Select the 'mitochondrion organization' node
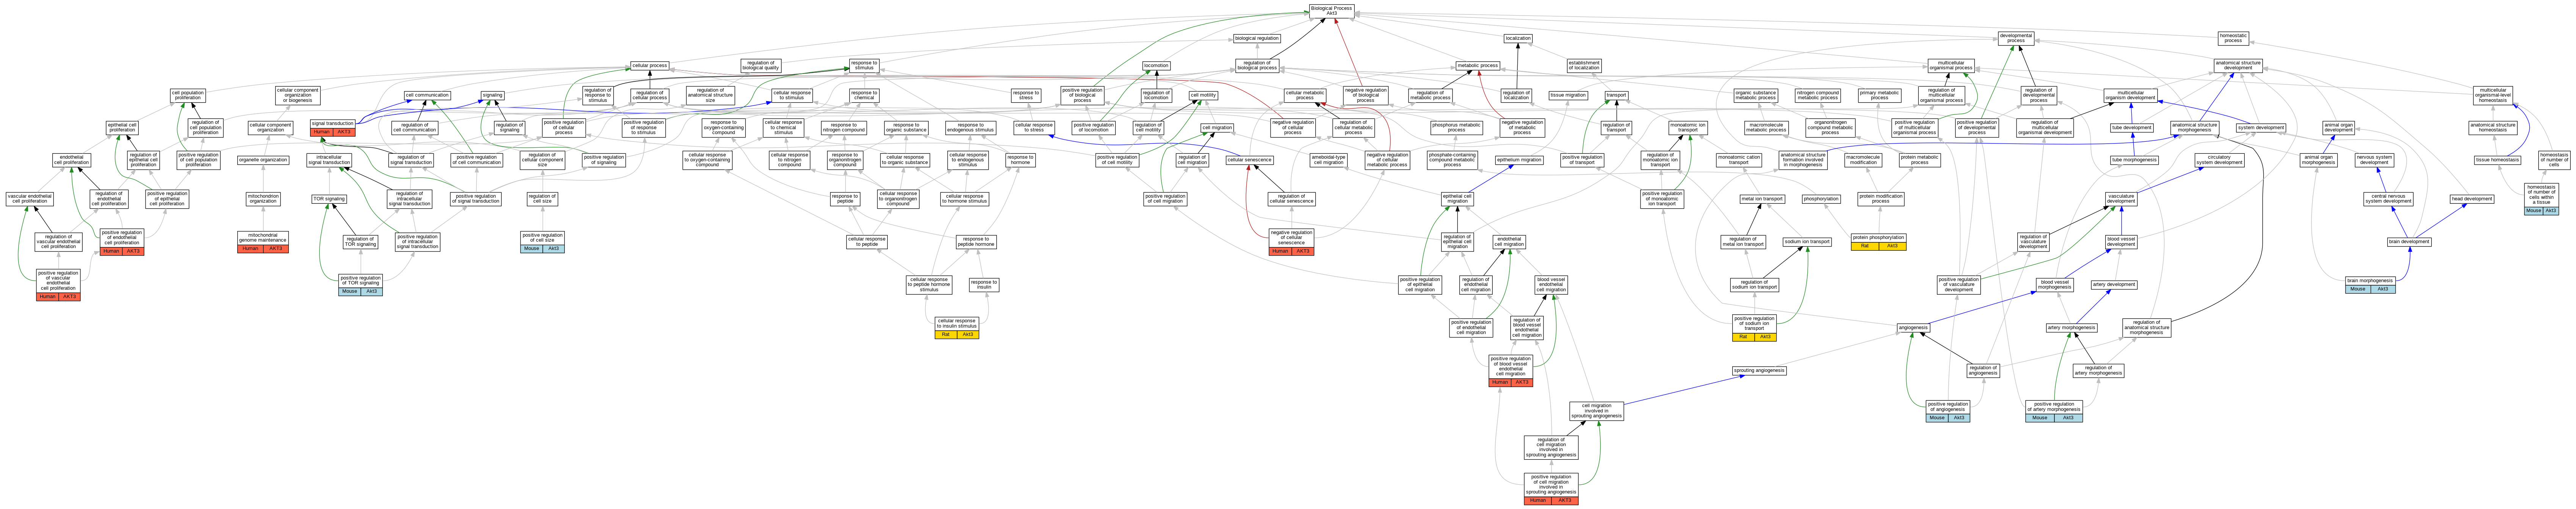The width and height of the screenshot is (2576, 509). click(263, 199)
